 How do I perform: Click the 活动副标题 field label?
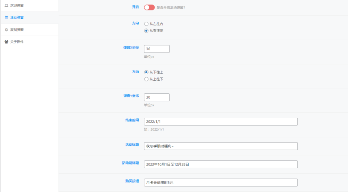click(130, 163)
